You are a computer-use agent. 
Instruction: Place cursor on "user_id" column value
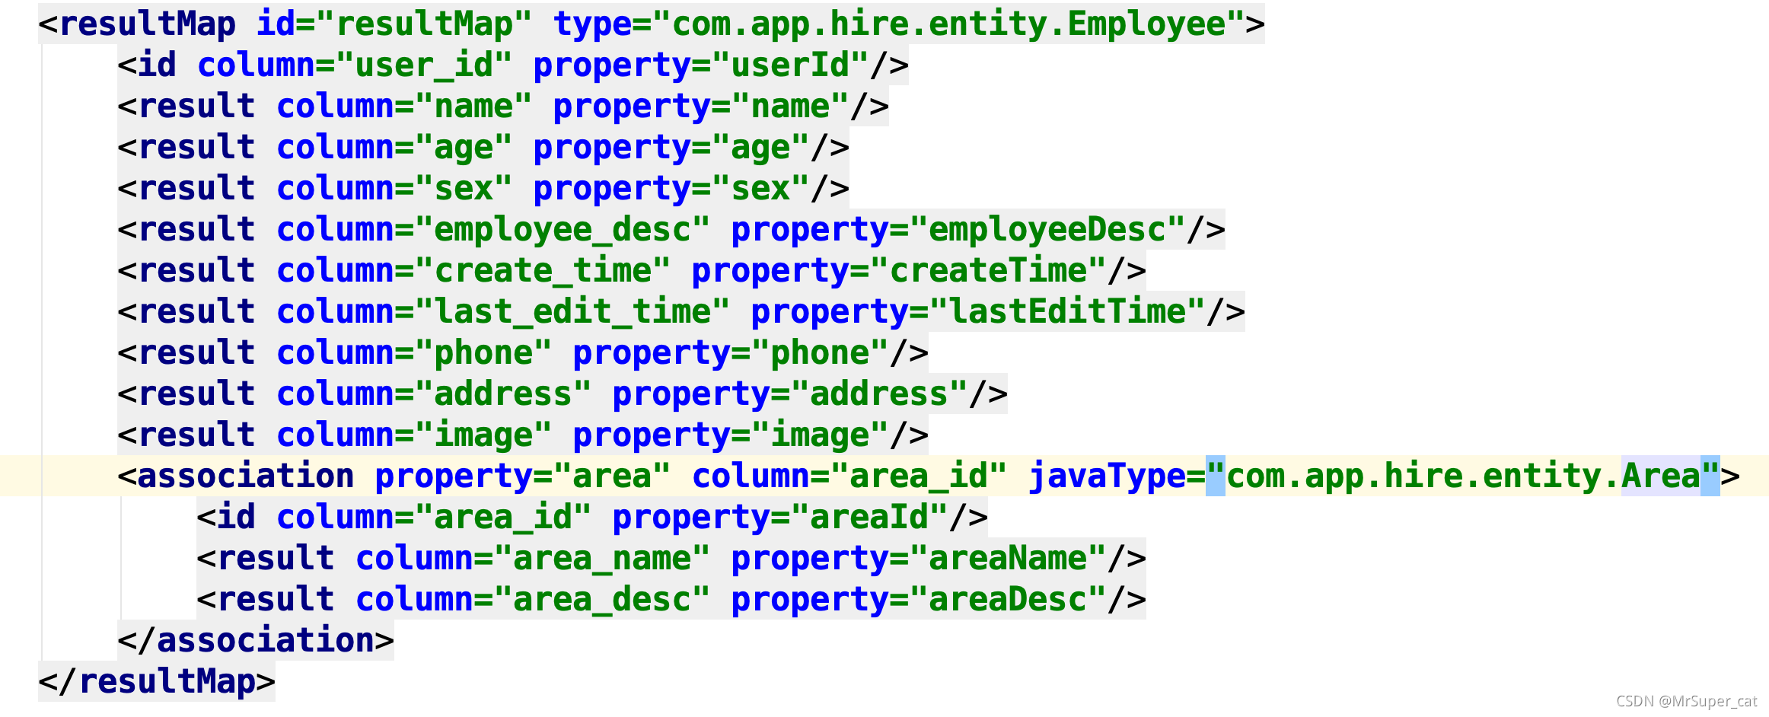point(424,65)
